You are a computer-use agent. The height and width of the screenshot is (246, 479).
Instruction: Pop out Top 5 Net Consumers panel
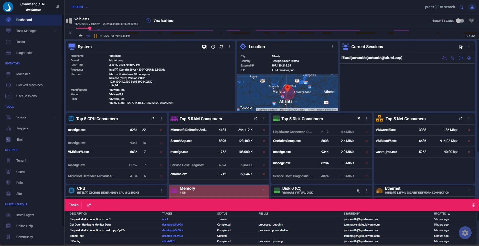point(461,119)
